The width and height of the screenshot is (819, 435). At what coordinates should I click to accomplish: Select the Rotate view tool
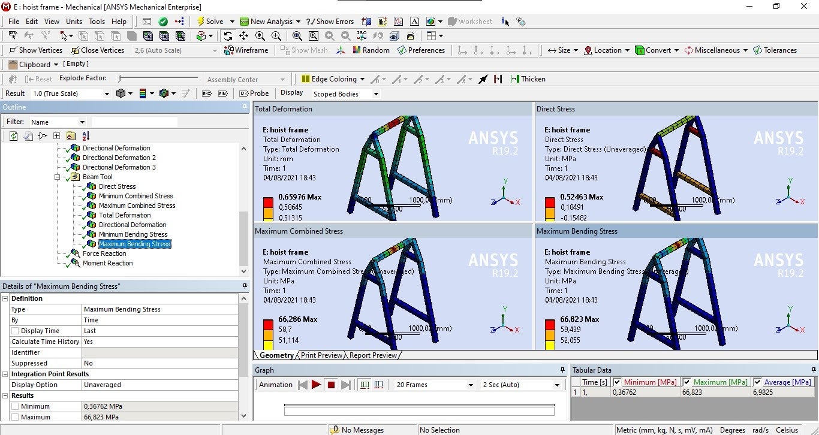pyautogui.click(x=228, y=36)
